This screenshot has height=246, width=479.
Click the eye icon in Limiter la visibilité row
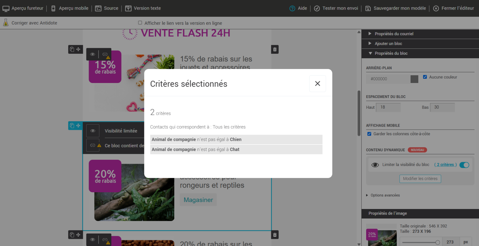(375, 165)
